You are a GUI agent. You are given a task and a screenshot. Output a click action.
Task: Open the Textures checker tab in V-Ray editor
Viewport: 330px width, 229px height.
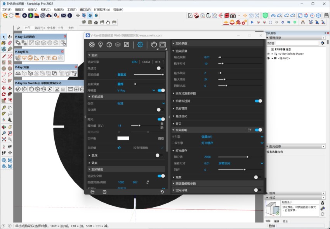pyautogui.click(x=126, y=44)
